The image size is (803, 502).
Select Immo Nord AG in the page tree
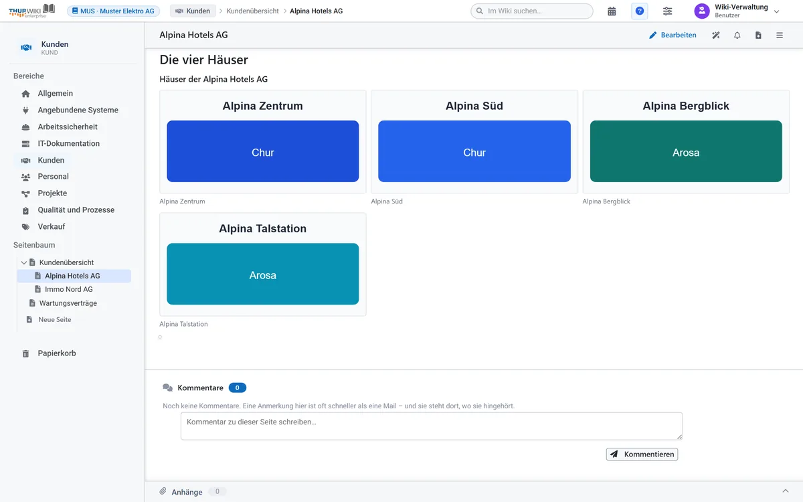[x=68, y=289]
